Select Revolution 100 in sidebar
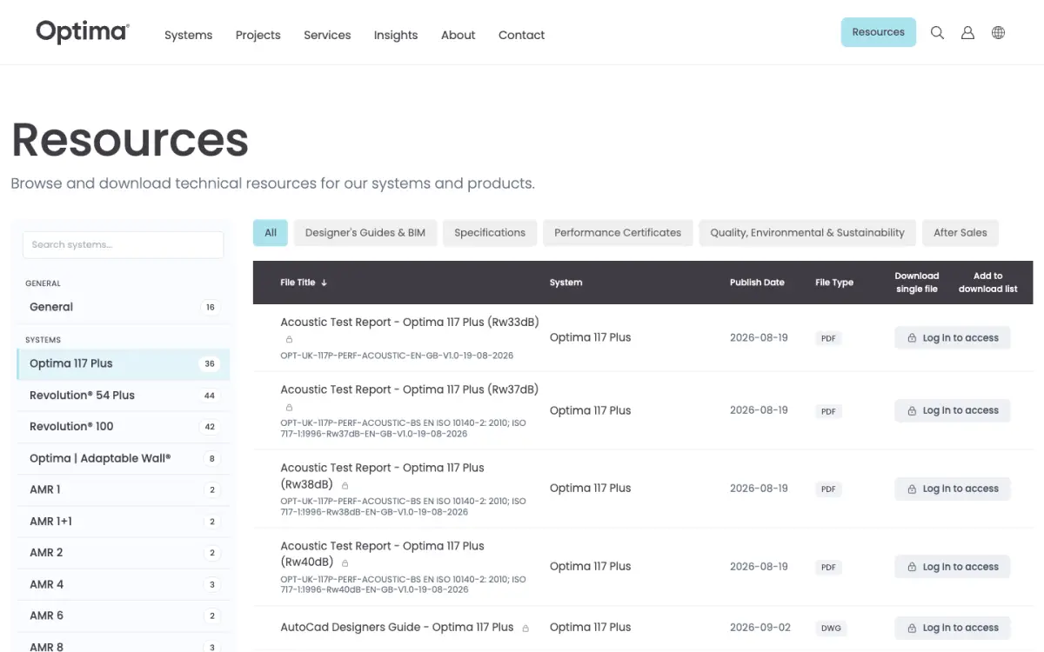Screen dimensions: 1044x652 [124, 427]
